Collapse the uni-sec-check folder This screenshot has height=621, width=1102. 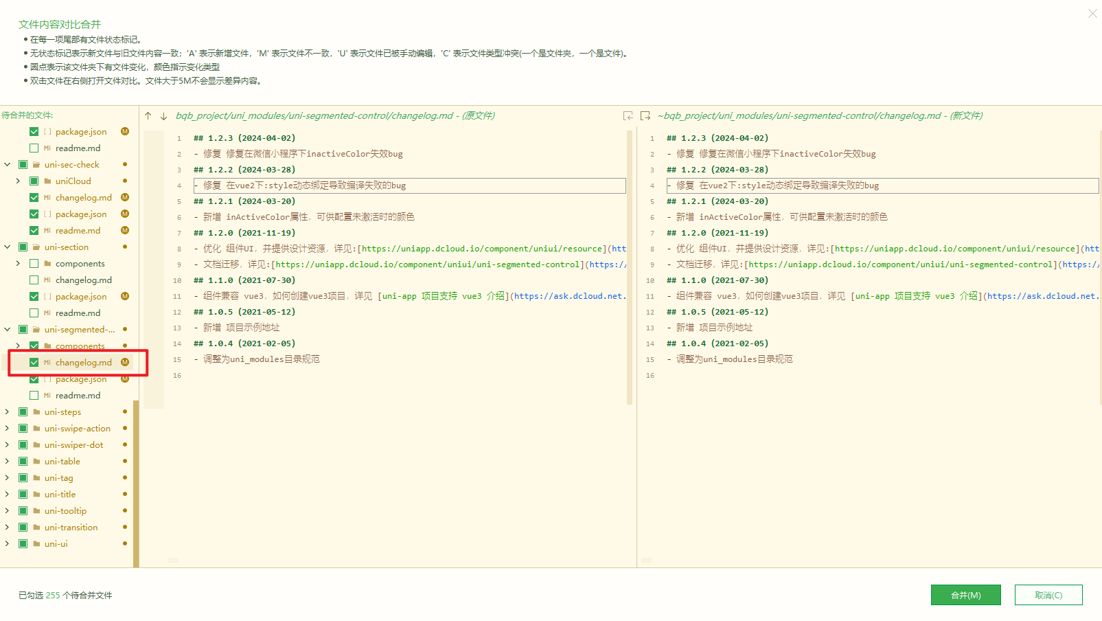click(x=8, y=165)
